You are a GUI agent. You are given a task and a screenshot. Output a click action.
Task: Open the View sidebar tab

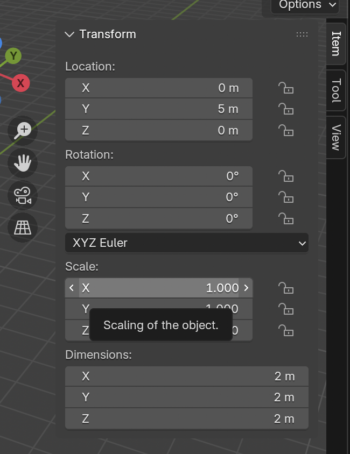337,137
